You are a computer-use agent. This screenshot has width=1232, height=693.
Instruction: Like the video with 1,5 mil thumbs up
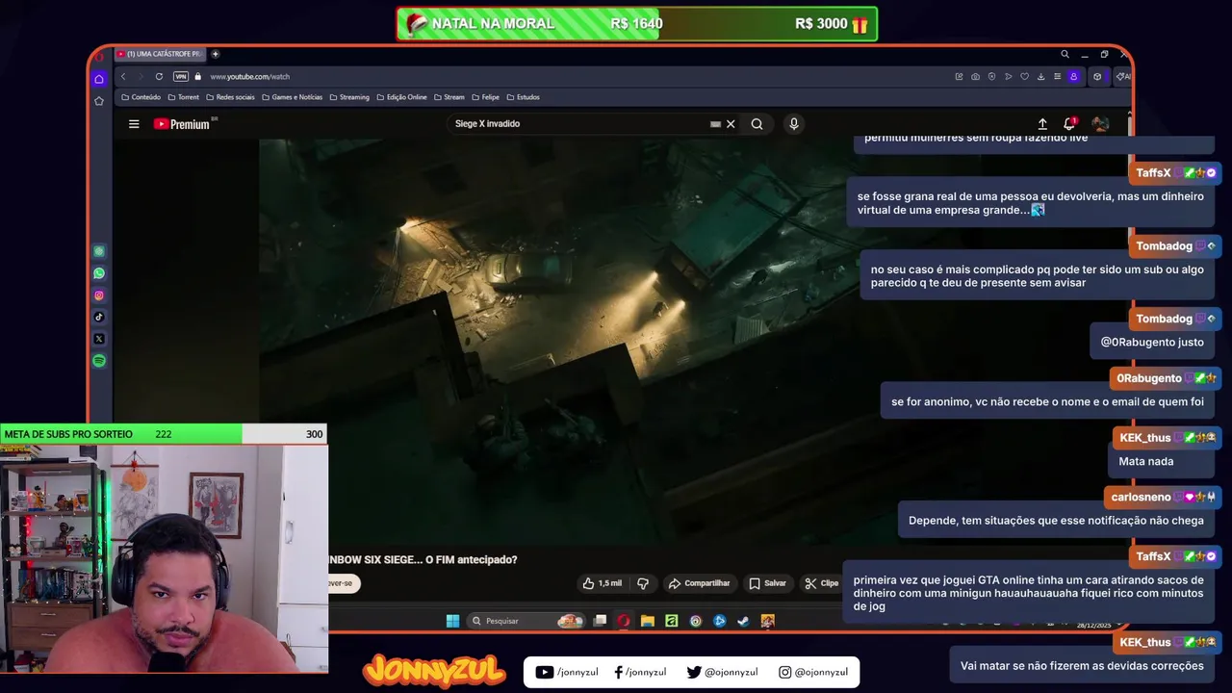tap(603, 583)
